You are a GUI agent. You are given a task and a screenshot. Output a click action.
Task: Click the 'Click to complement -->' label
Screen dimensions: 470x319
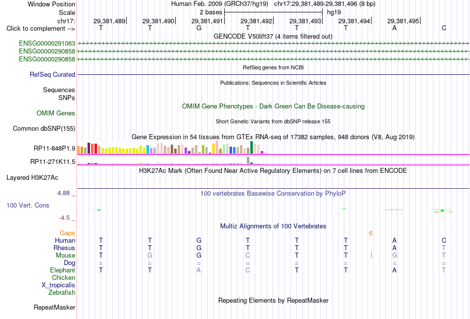click(x=41, y=29)
